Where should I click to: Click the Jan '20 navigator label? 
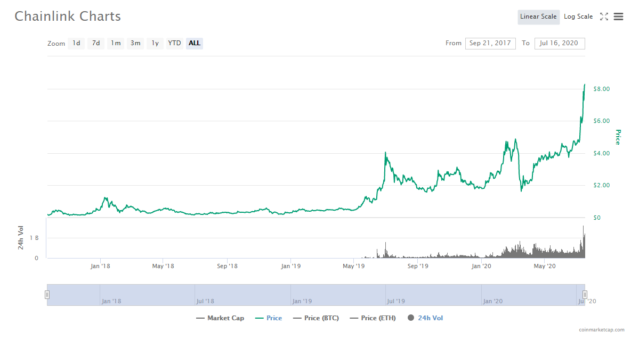click(492, 302)
